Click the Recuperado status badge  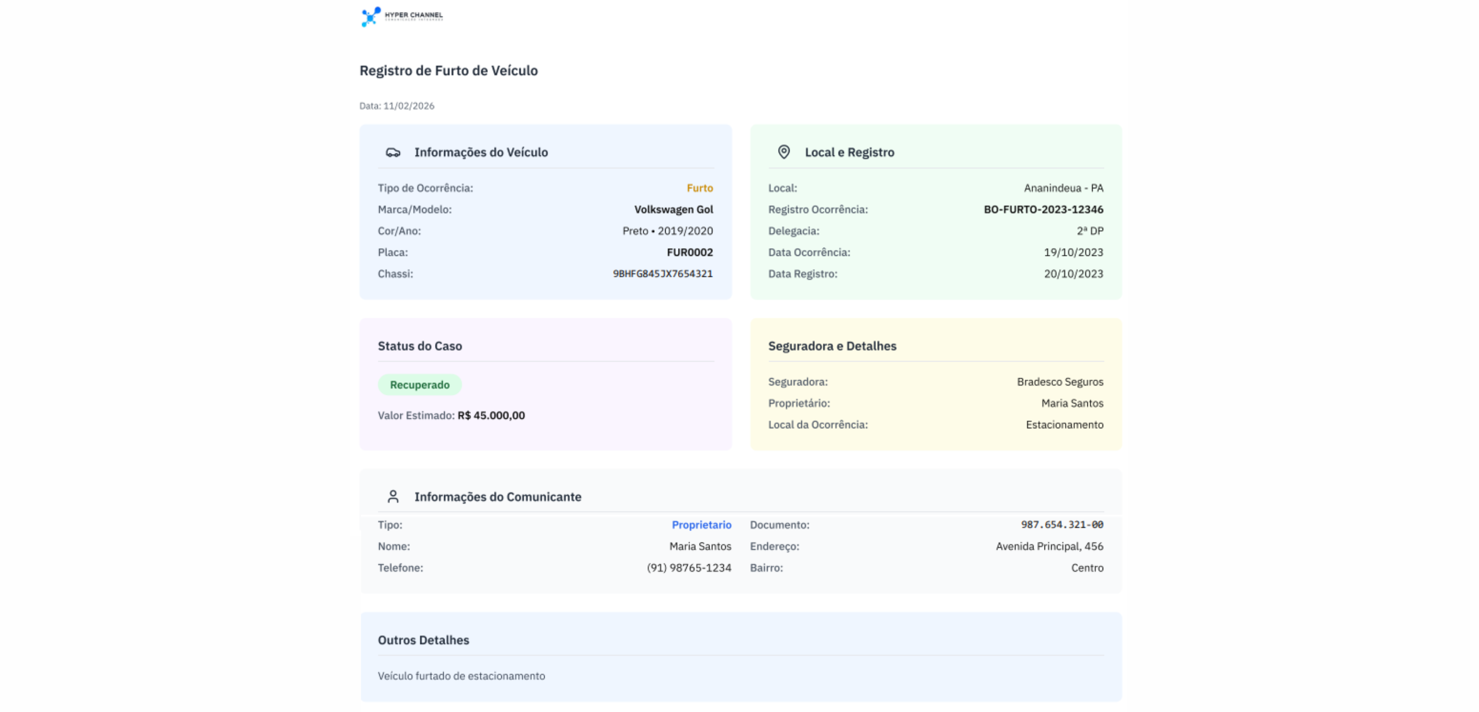pyautogui.click(x=420, y=385)
